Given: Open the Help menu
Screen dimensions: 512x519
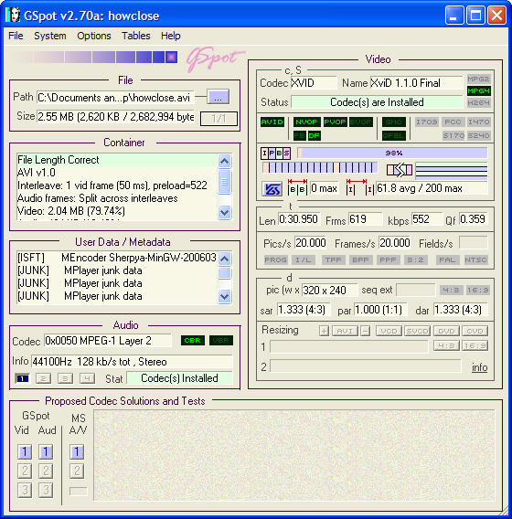Looking at the screenshot, I should coord(171,36).
